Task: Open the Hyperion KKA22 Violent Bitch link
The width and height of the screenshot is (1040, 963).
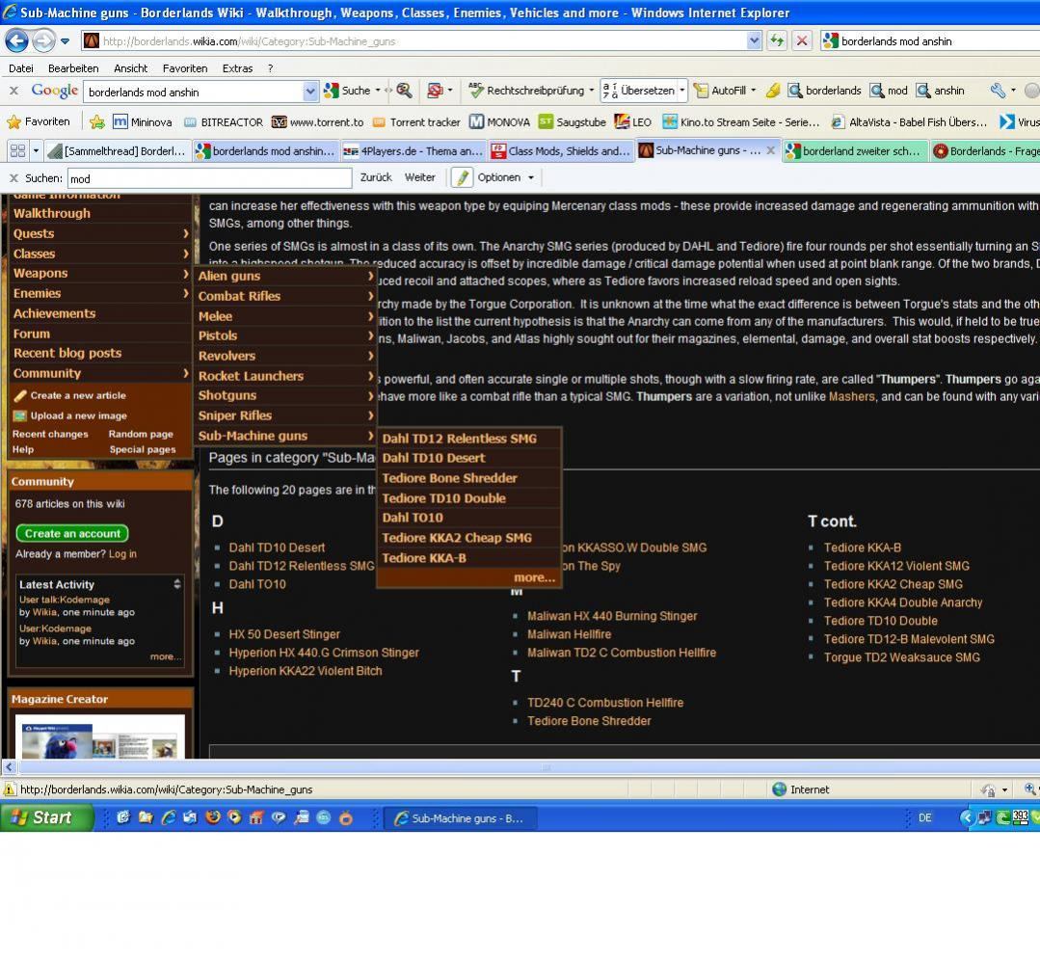Action: [306, 671]
